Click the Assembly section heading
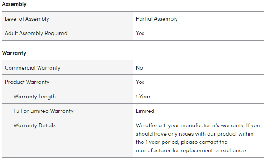 14,4
